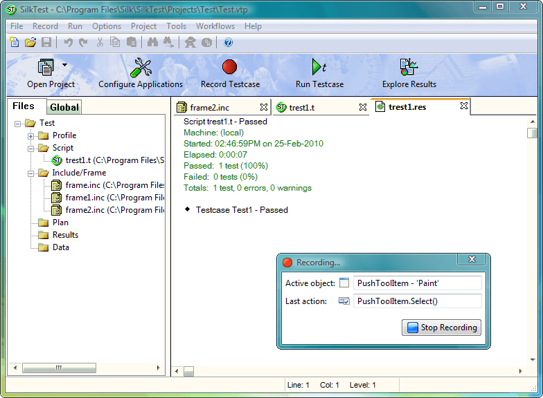Click the Cut scissors icon

(x=100, y=42)
